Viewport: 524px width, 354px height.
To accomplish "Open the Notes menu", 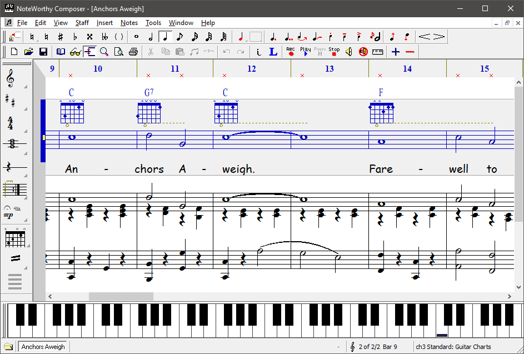I will click(129, 23).
